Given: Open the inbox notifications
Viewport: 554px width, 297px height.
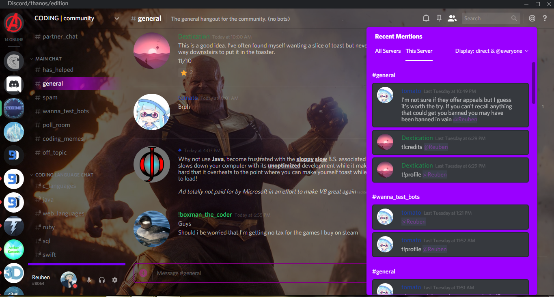Looking at the screenshot, I should tap(426, 18).
